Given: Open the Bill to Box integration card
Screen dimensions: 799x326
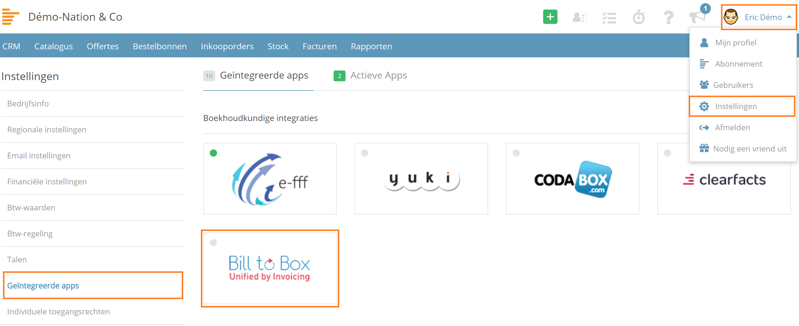Looking at the screenshot, I should (270, 268).
